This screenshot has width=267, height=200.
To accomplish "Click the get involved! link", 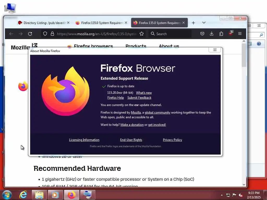I will tap(157, 125).
